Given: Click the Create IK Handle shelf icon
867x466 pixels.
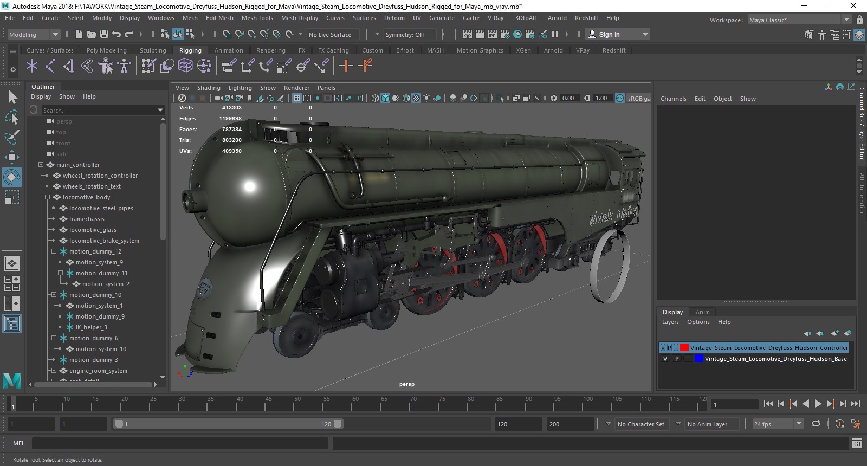Looking at the screenshot, I should [69, 66].
